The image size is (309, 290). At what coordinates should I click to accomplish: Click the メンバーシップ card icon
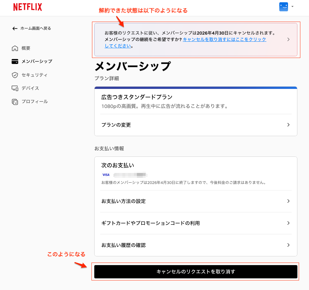[x=15, y=61]
